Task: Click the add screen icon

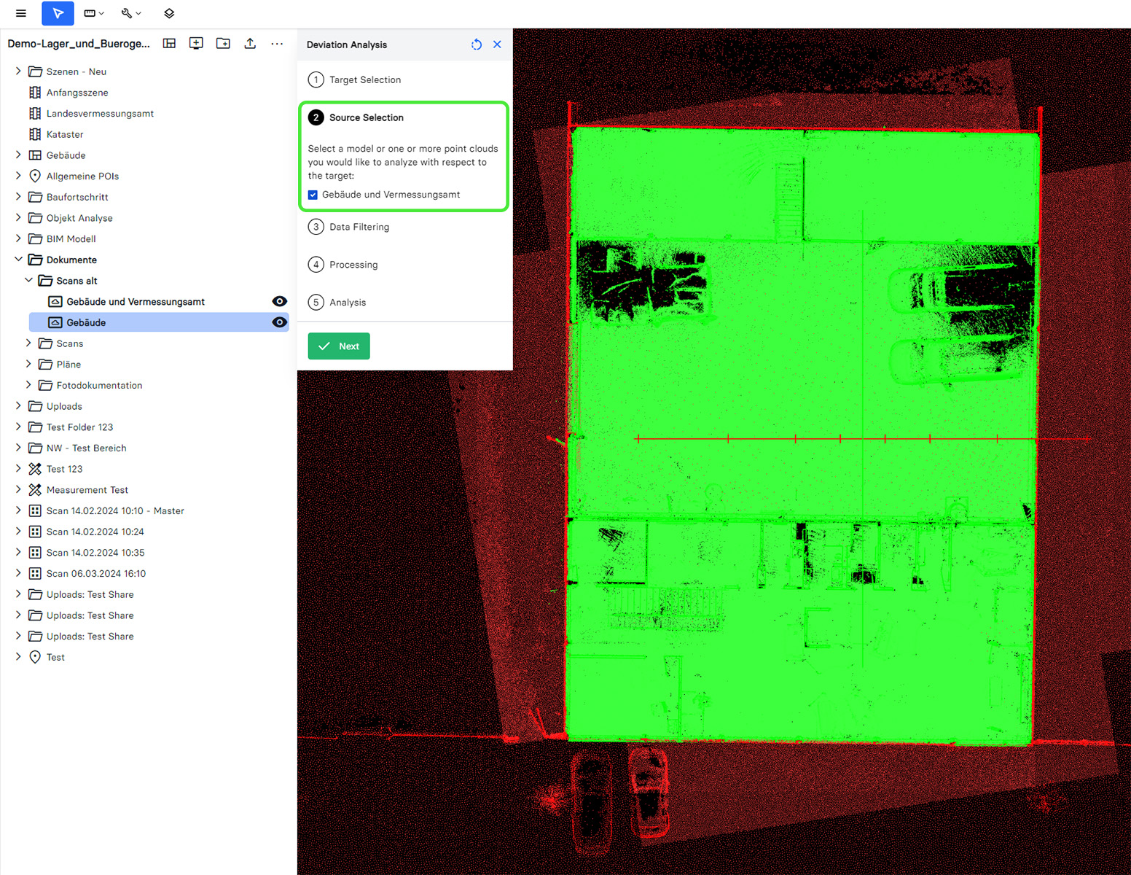Action: (196, 44)
